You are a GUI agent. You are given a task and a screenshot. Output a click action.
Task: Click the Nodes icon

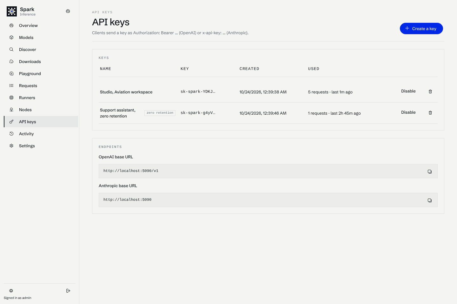click(x=11, y=110)
